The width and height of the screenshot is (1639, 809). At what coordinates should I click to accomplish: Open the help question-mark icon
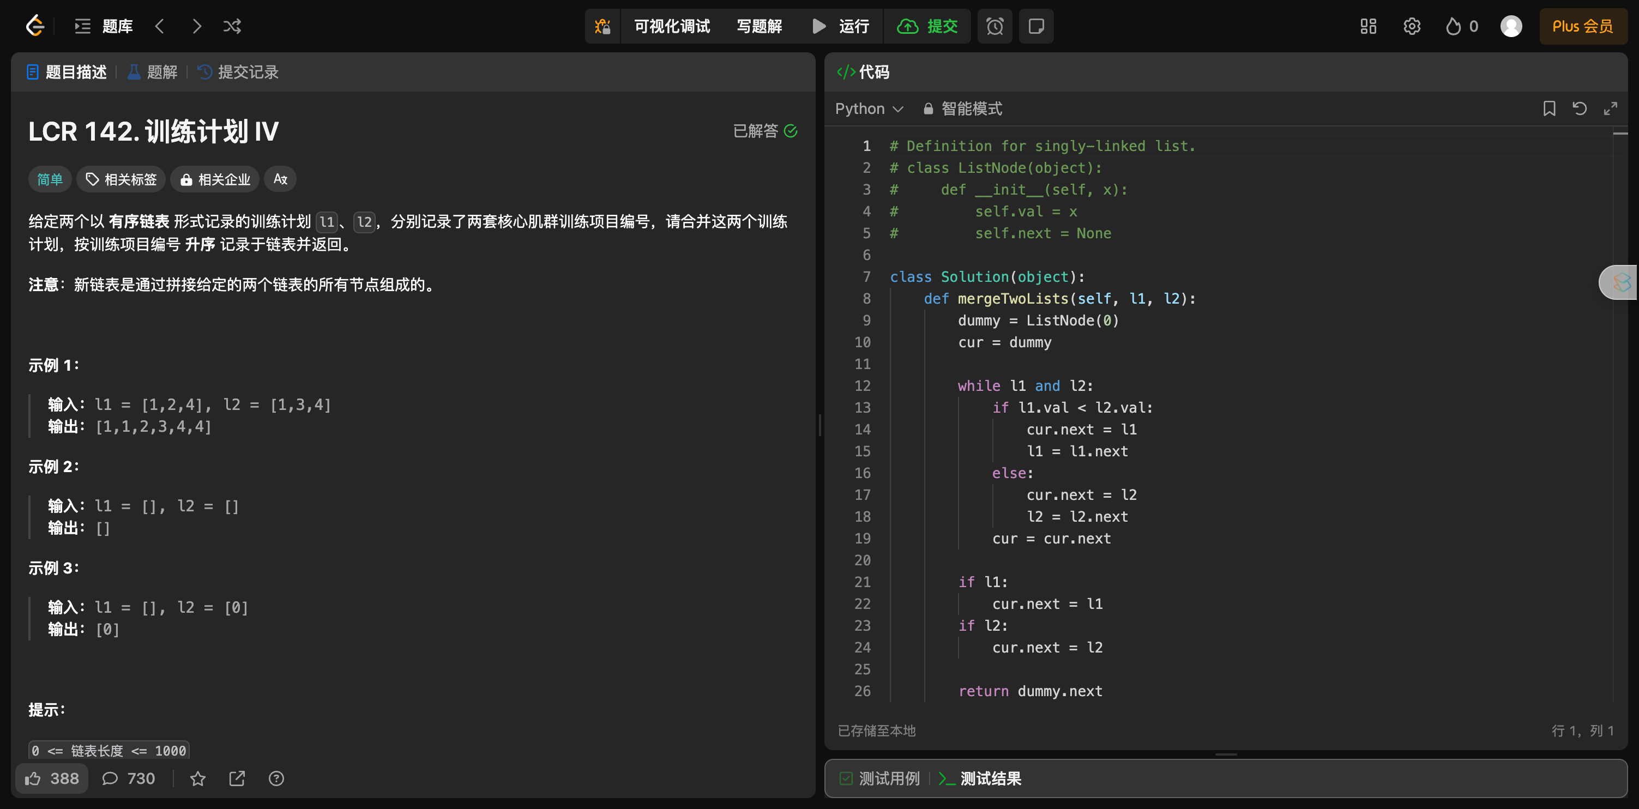click(x=276, y=778)
